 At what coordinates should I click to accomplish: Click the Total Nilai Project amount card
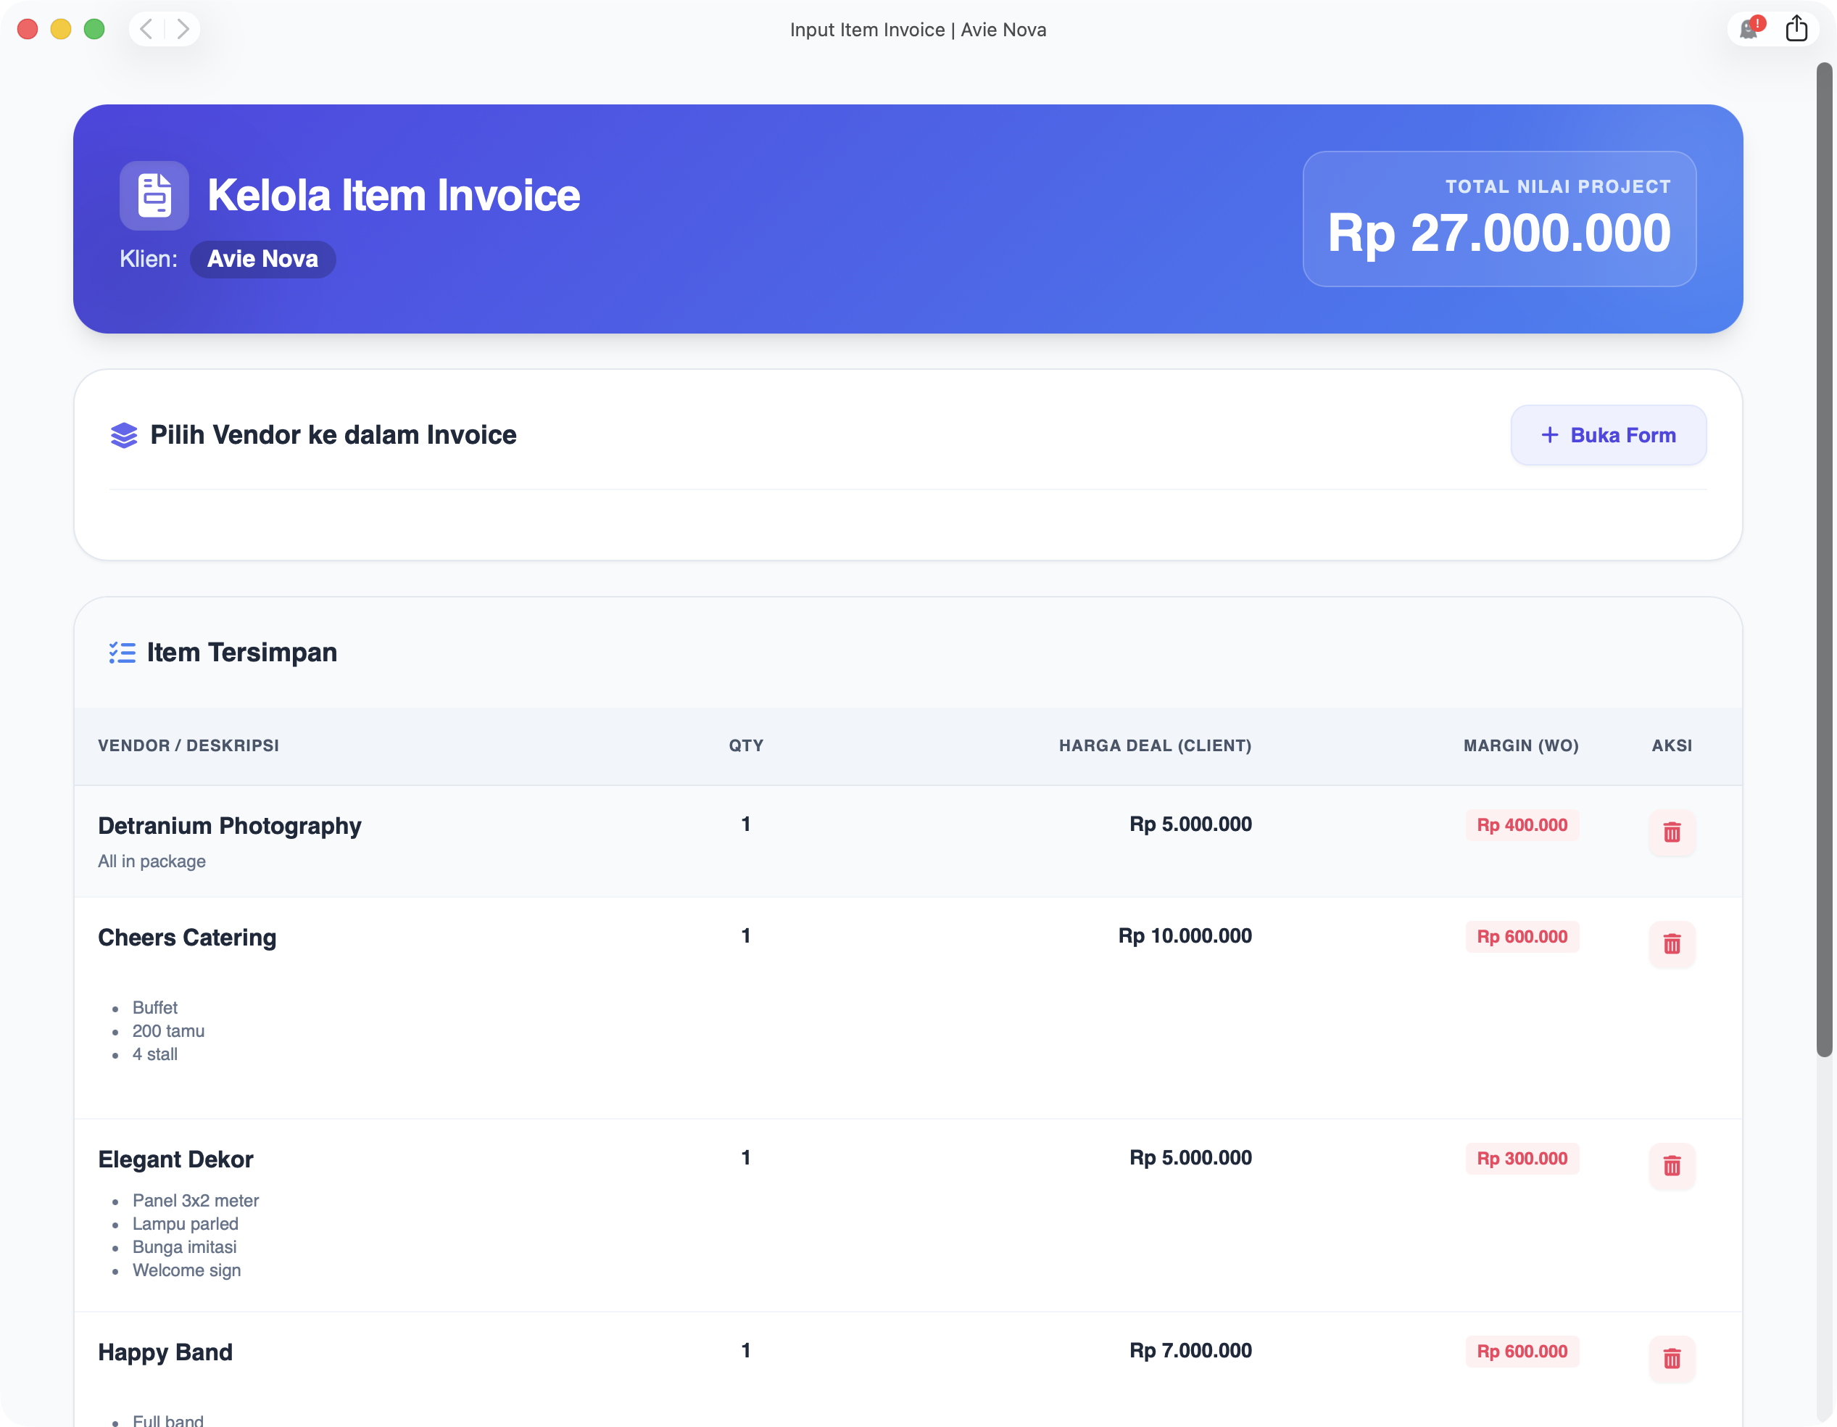point(1499,219)
